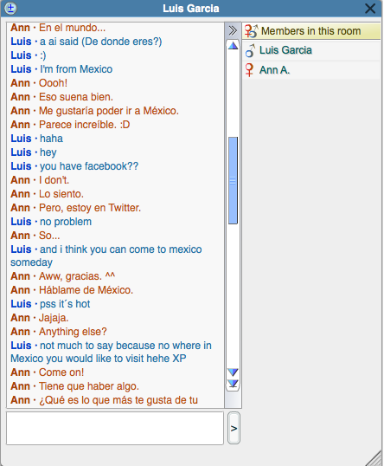Click message "you have facebook??"
The height and width of the screenshot is (466, 384).
coord(89,166)
